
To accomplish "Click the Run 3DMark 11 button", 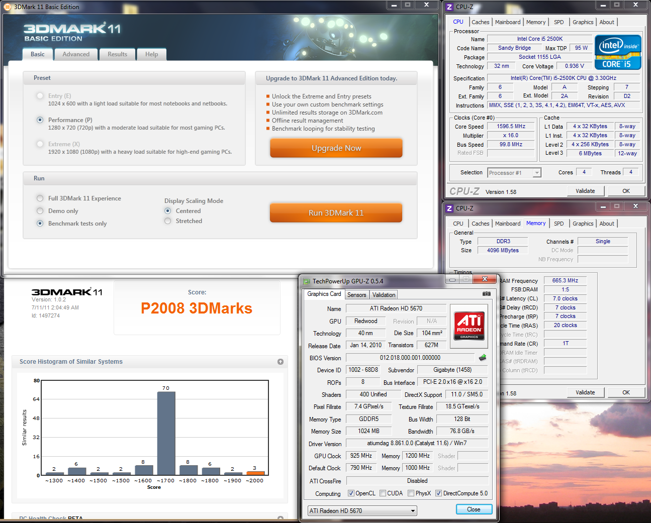I will point(336,213).
